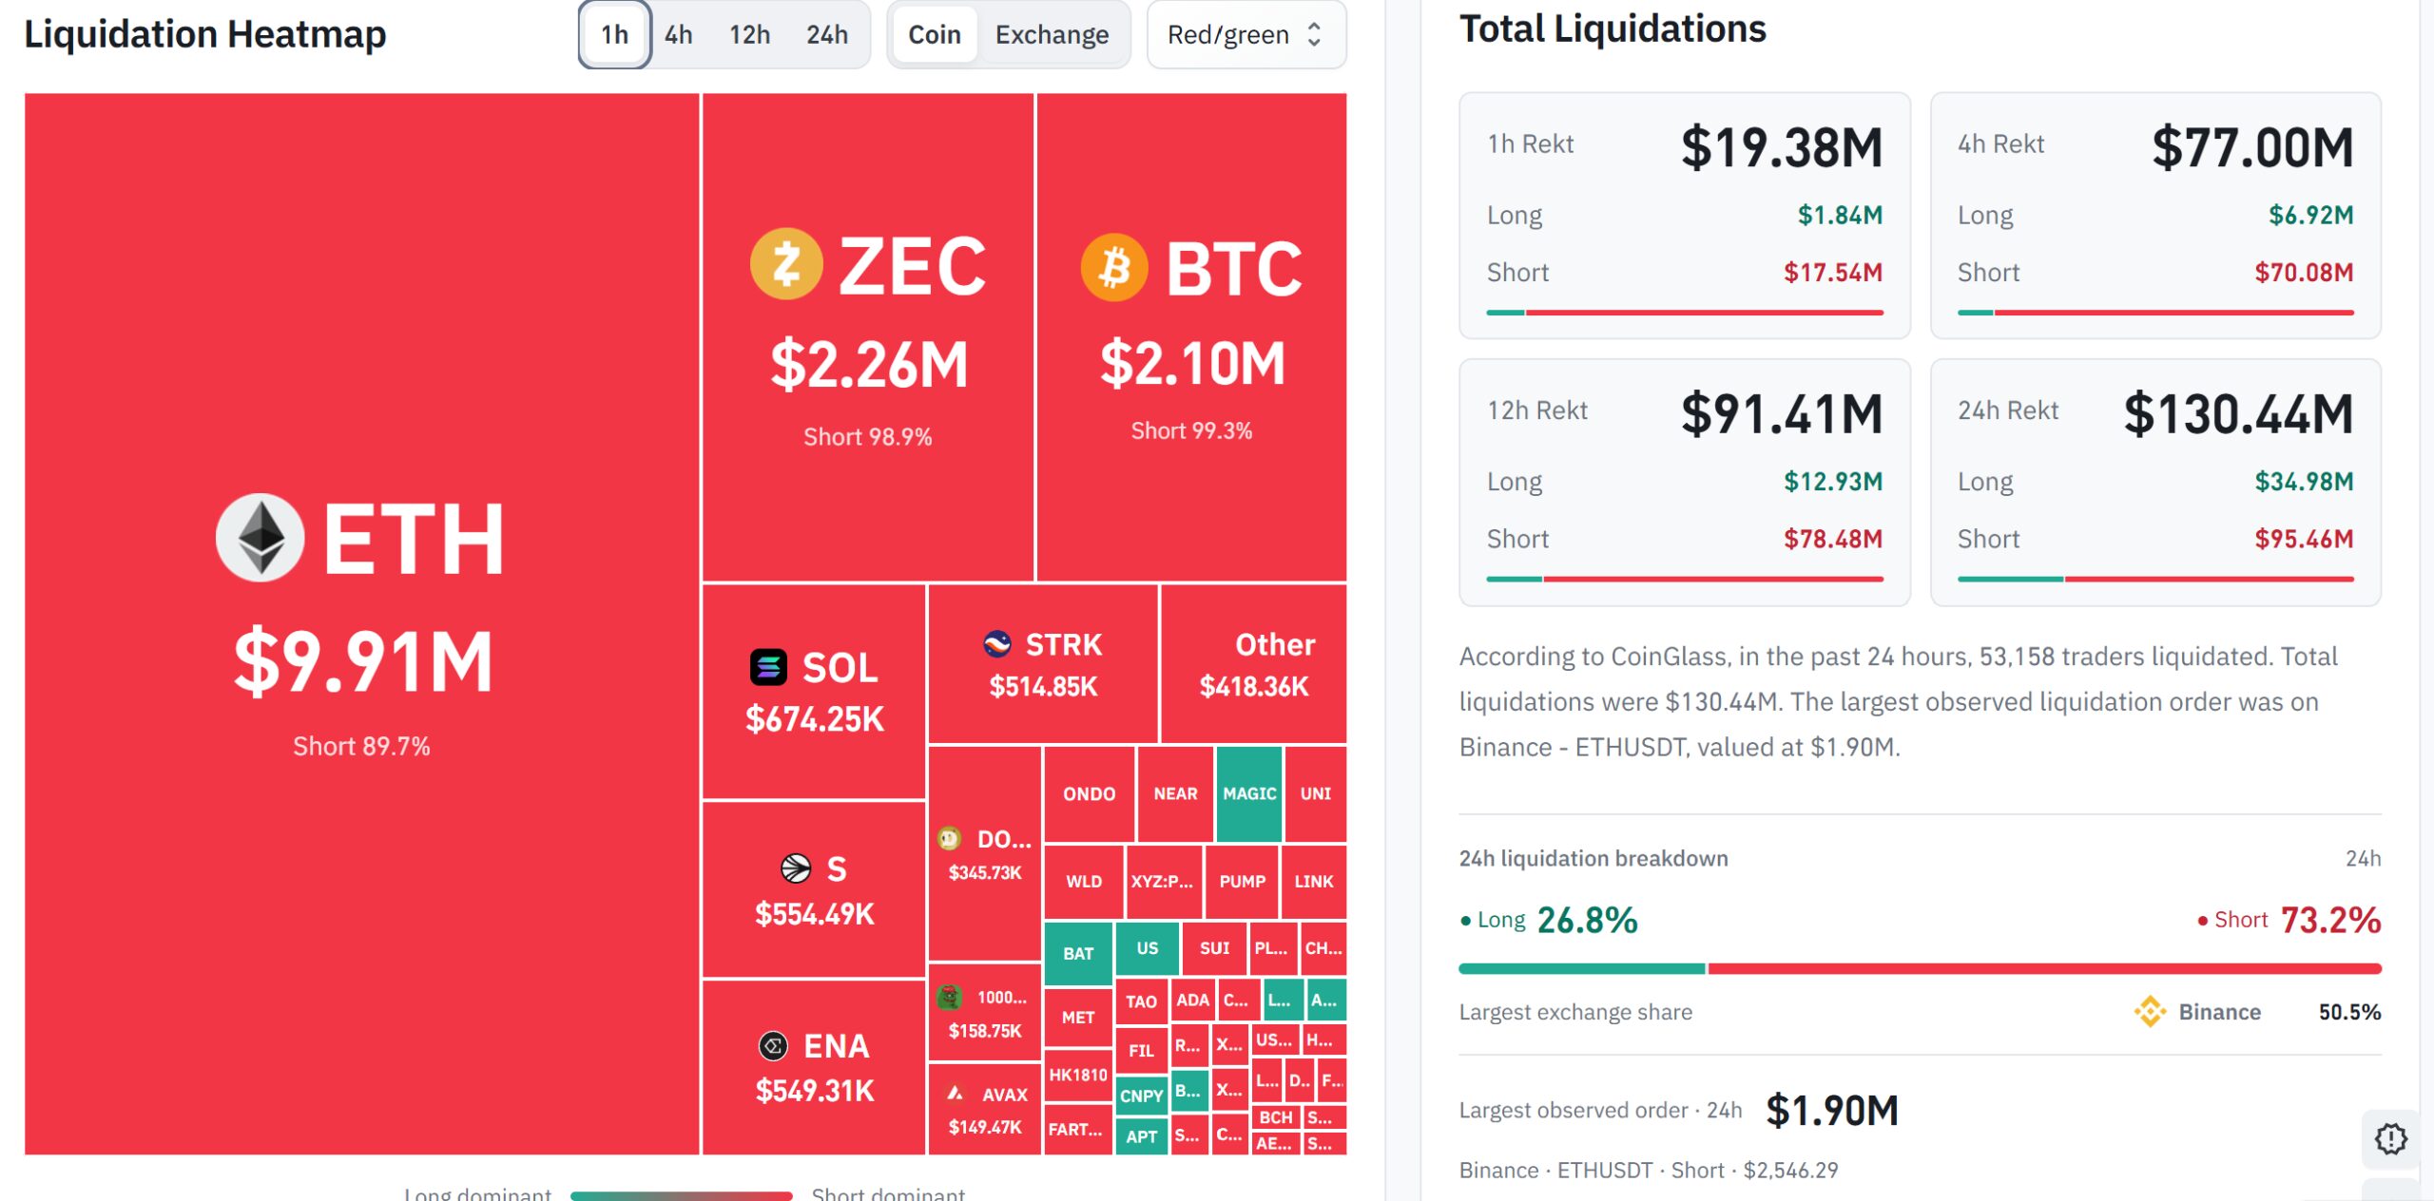
Task: Click the Other liquidations tile
Action: click(1253, 663)
